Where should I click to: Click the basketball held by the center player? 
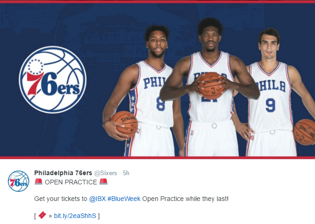[212, 86]
